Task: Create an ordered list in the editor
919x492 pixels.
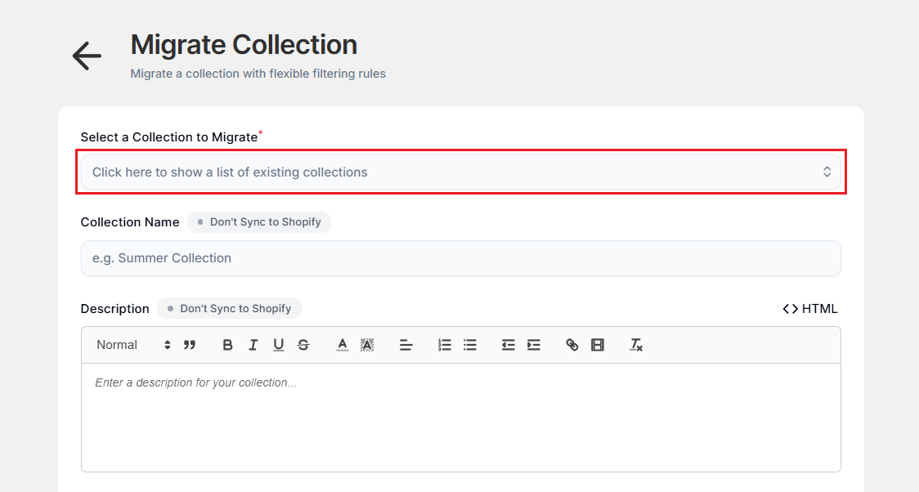Action: click(x=444, y=344)
